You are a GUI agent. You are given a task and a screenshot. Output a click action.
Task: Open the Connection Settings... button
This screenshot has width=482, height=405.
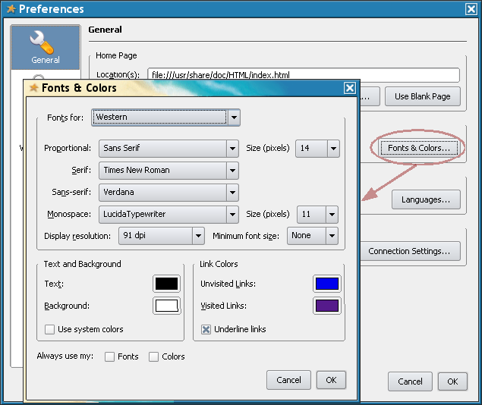(x=409, y=251)
